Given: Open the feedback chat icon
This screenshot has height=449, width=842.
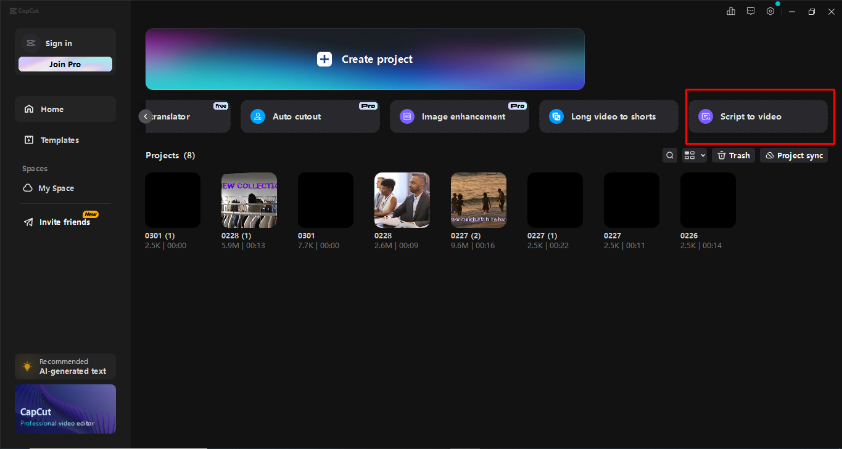Looking at the screenshot, I should [750, 10].
